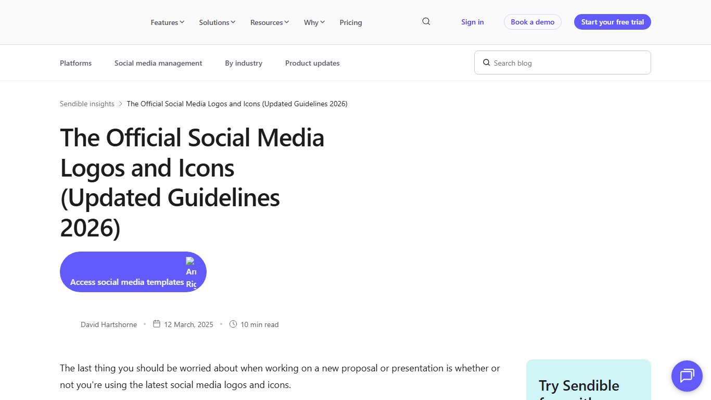This screenshot has width=711, height=400.
Task: Open the header search magnifying glass
Action: (x=426, y=21)
